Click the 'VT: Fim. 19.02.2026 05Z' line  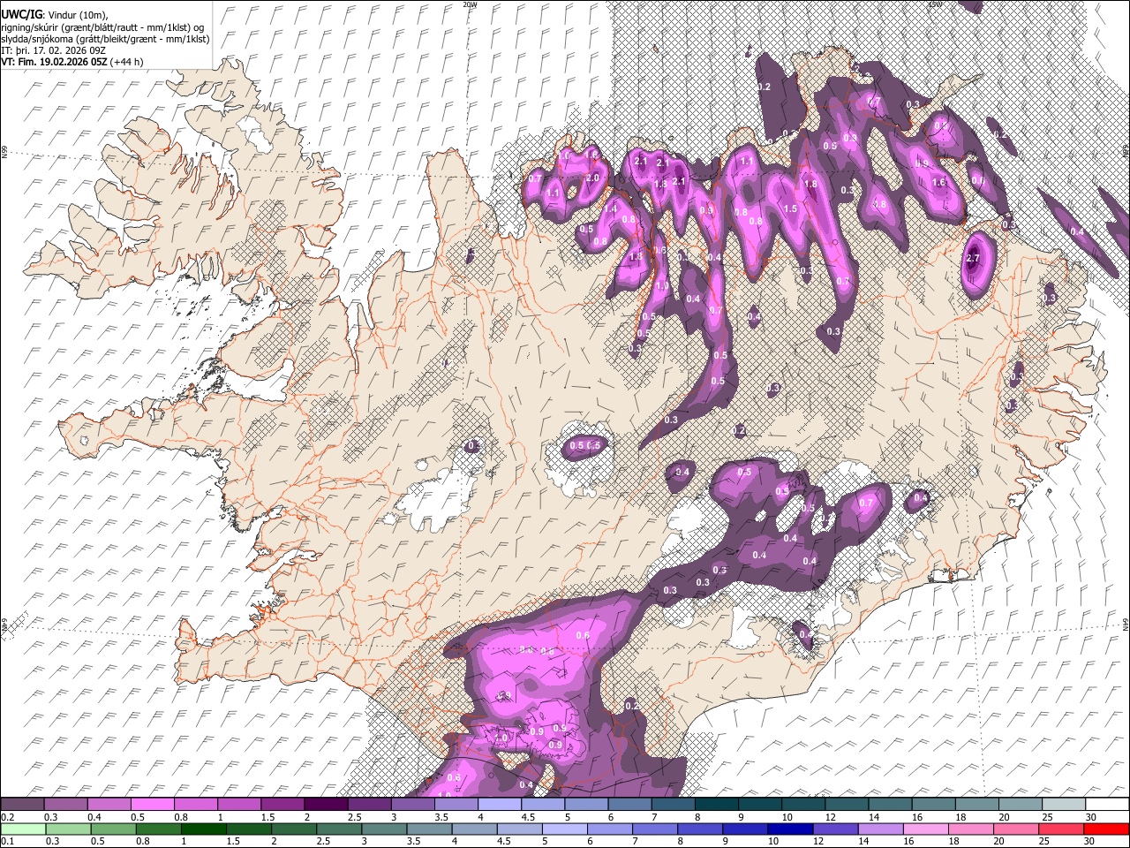coord(54,62)
